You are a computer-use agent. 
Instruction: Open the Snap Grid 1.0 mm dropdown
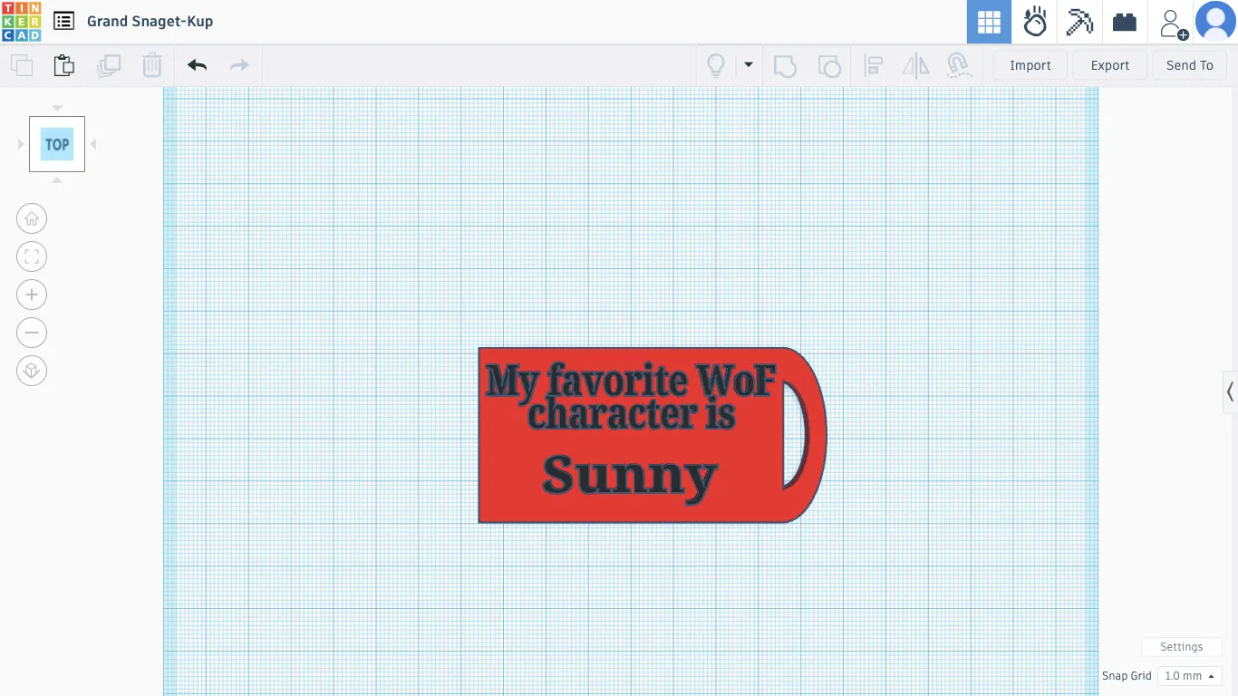pyautogui.click(x=1190, y=676)
